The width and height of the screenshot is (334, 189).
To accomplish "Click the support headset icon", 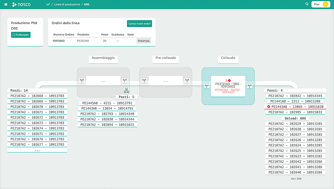I will [x=307, y=4].
